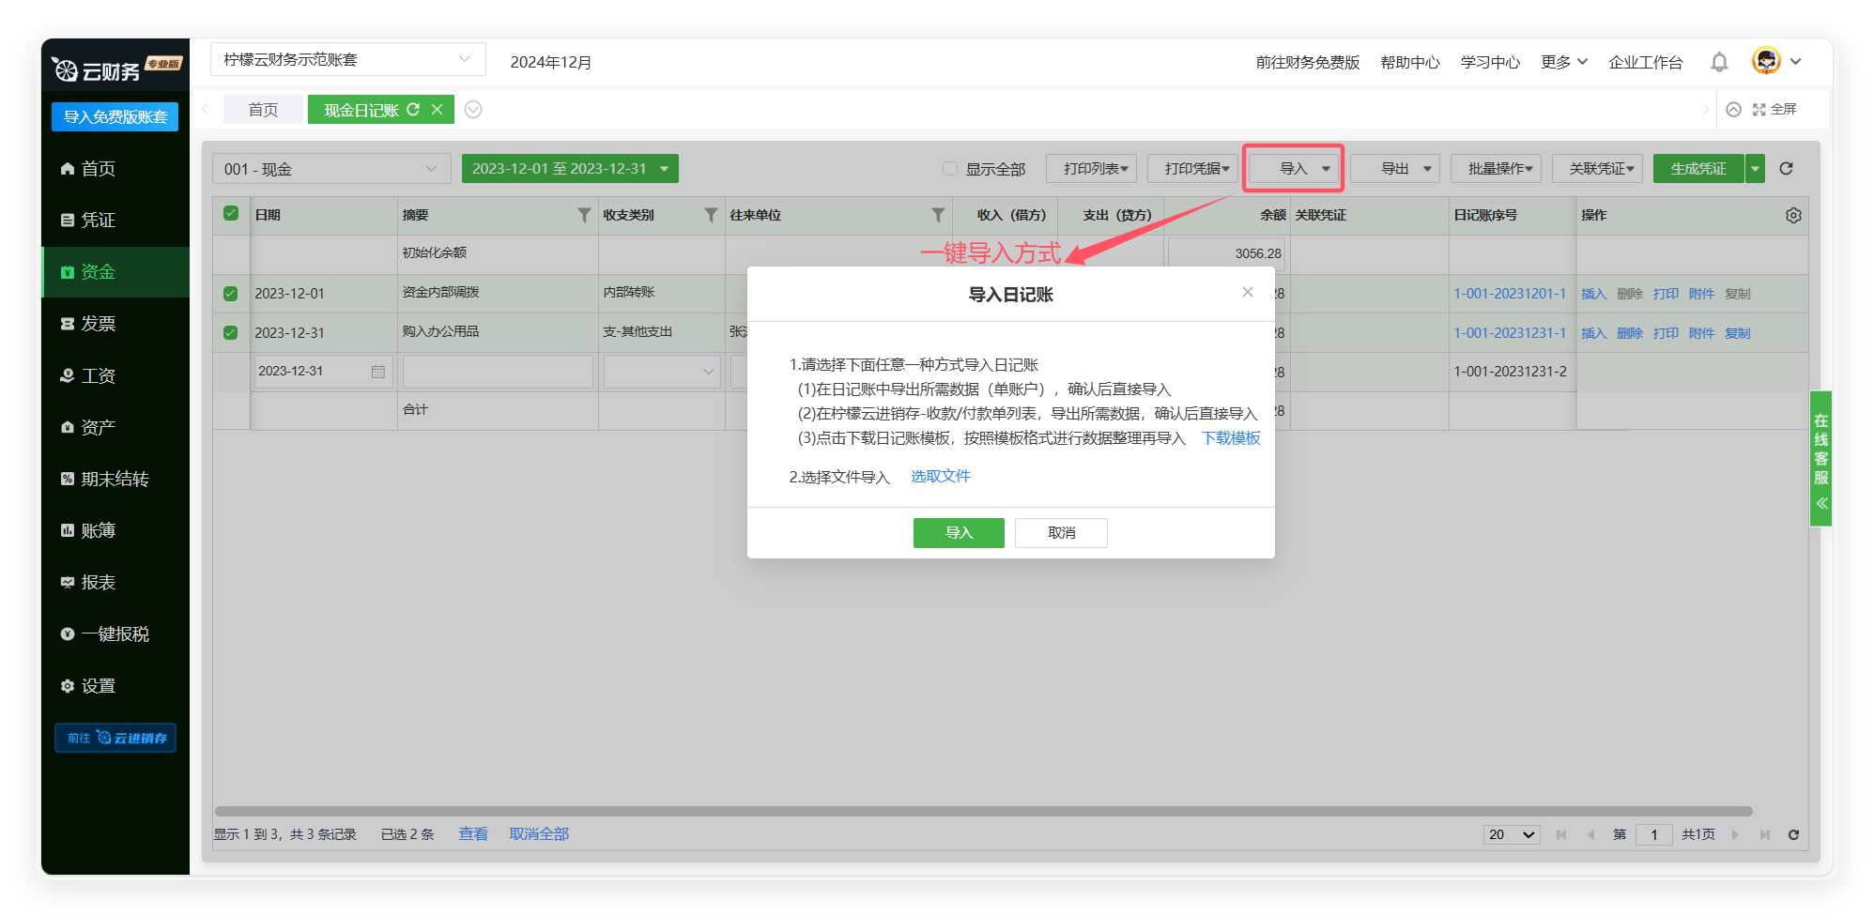Uncheck the 2023-12-01 row checkbox
The image size is (1874, 916).
[x=231, y=294]
